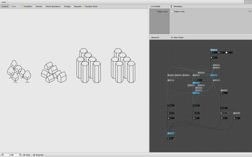Screen dimensions: 252x157
Task: Enable the Points checkbox
Action: tap(34, 7)
